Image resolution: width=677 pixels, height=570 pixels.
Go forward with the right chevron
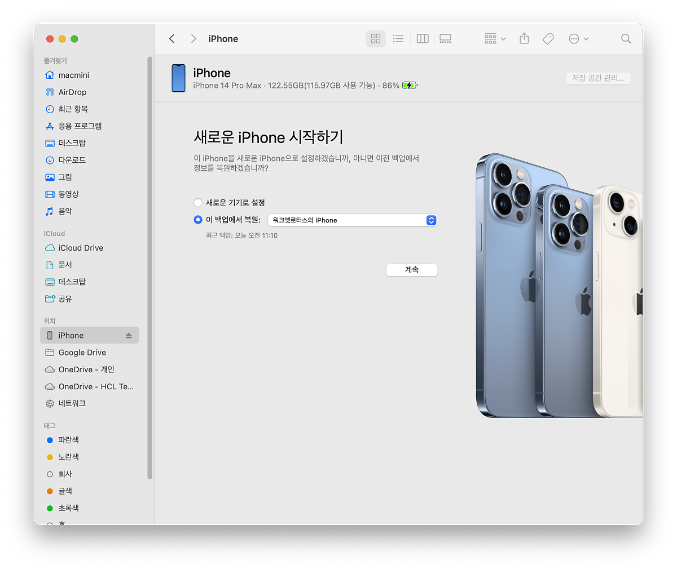(x=194, y=38)
